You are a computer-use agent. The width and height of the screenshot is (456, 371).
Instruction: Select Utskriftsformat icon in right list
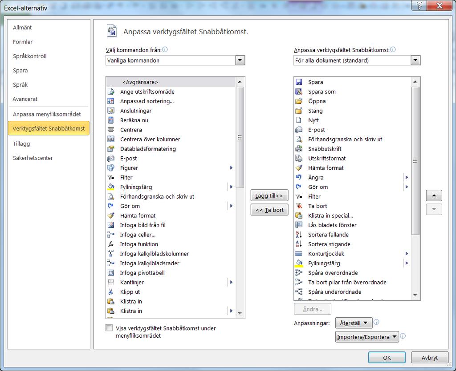click(299, 158)
